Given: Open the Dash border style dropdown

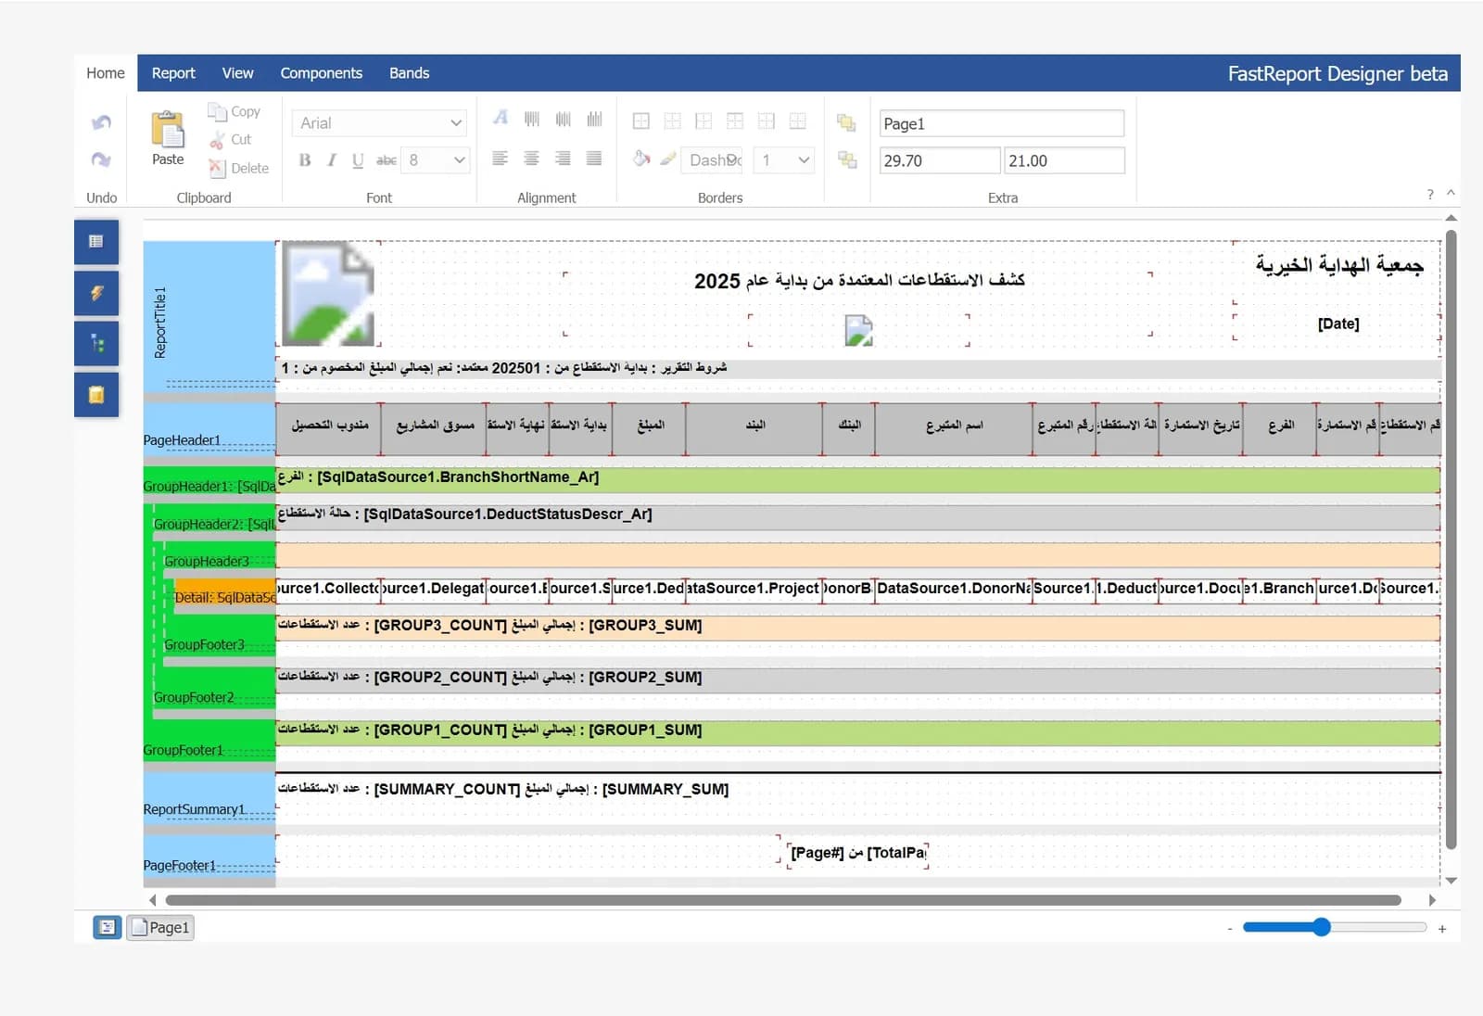Looking at the screenshot, I should (713, 160).
